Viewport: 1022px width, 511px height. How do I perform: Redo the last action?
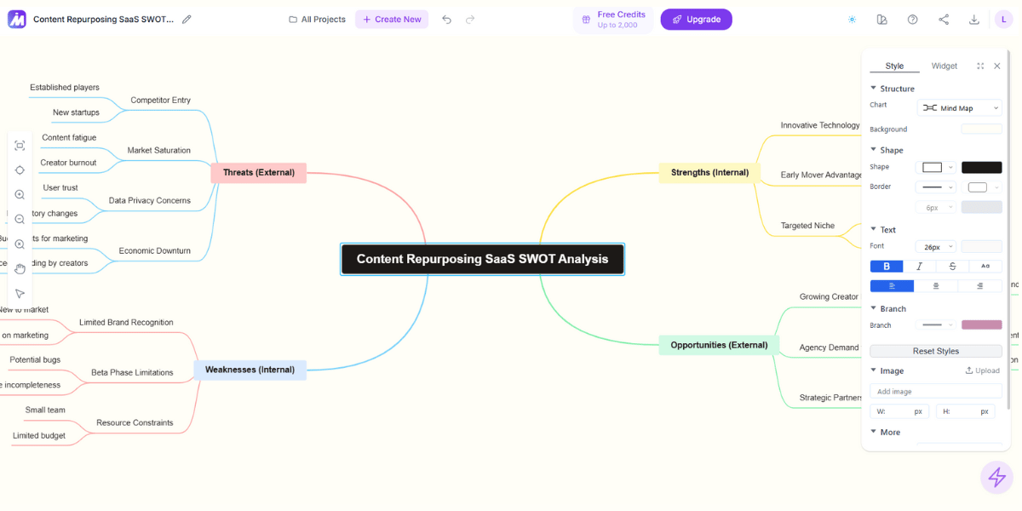[x=470, y=20]
